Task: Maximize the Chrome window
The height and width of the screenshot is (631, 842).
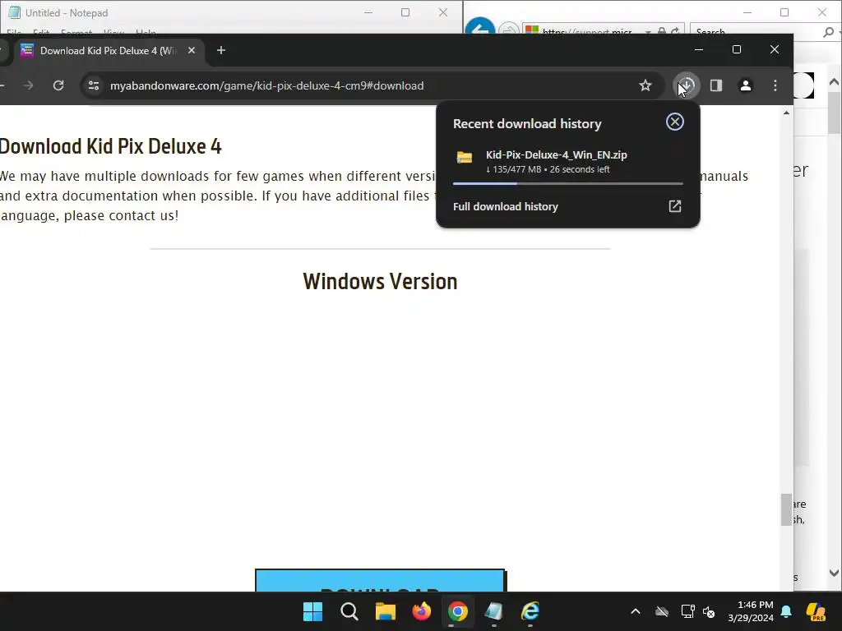Action: click(x=737, y=49)
